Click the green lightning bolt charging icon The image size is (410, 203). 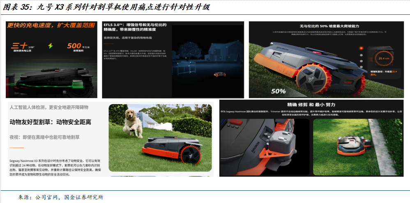coord(50,46)
